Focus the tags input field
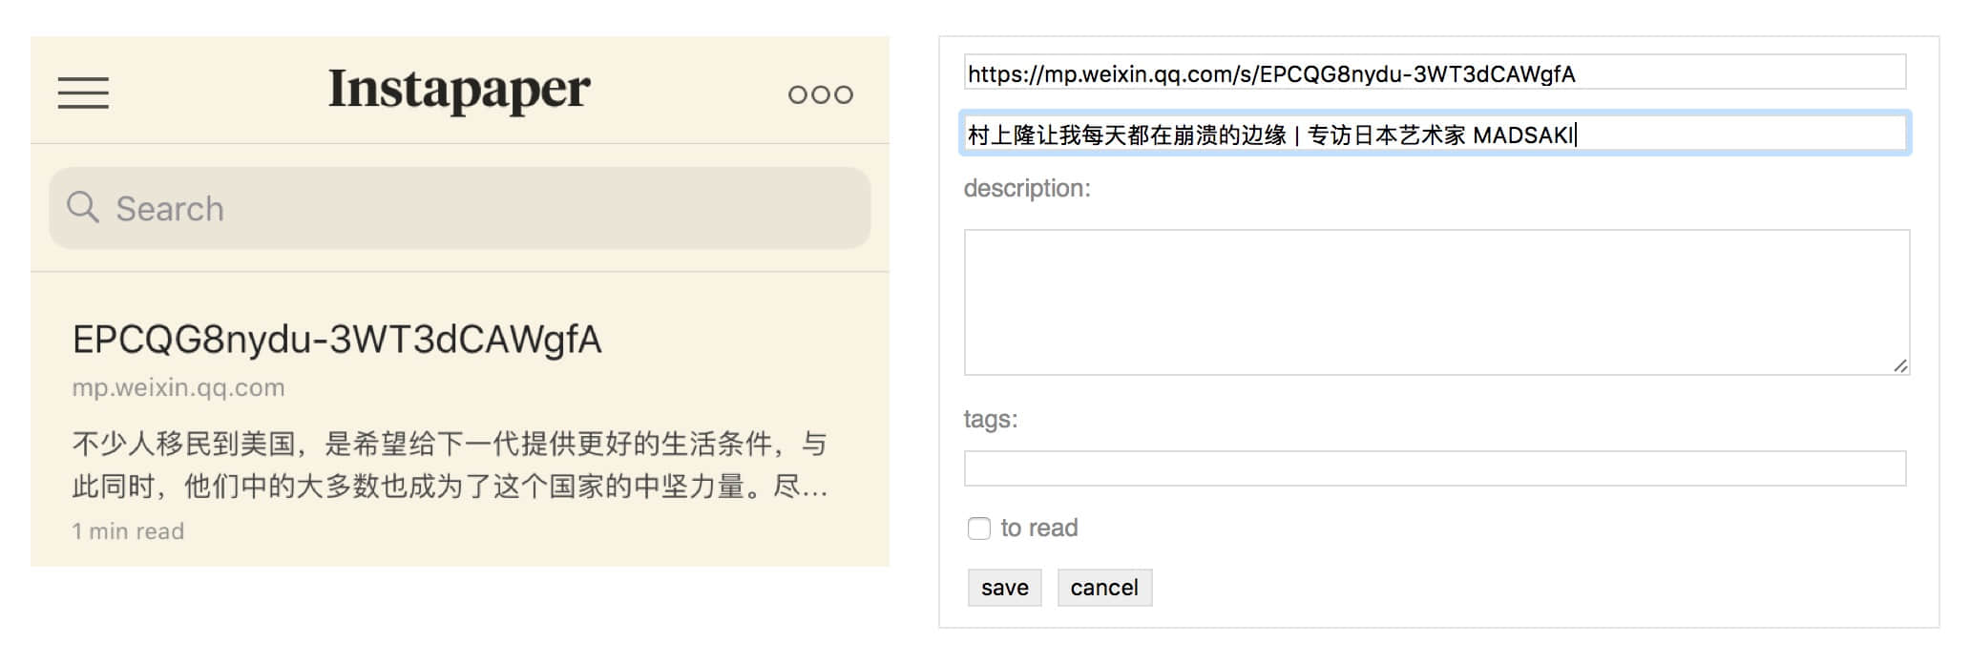Image resolution: width=1970 pixels, height=664 pixels. tap(1434, 468)
